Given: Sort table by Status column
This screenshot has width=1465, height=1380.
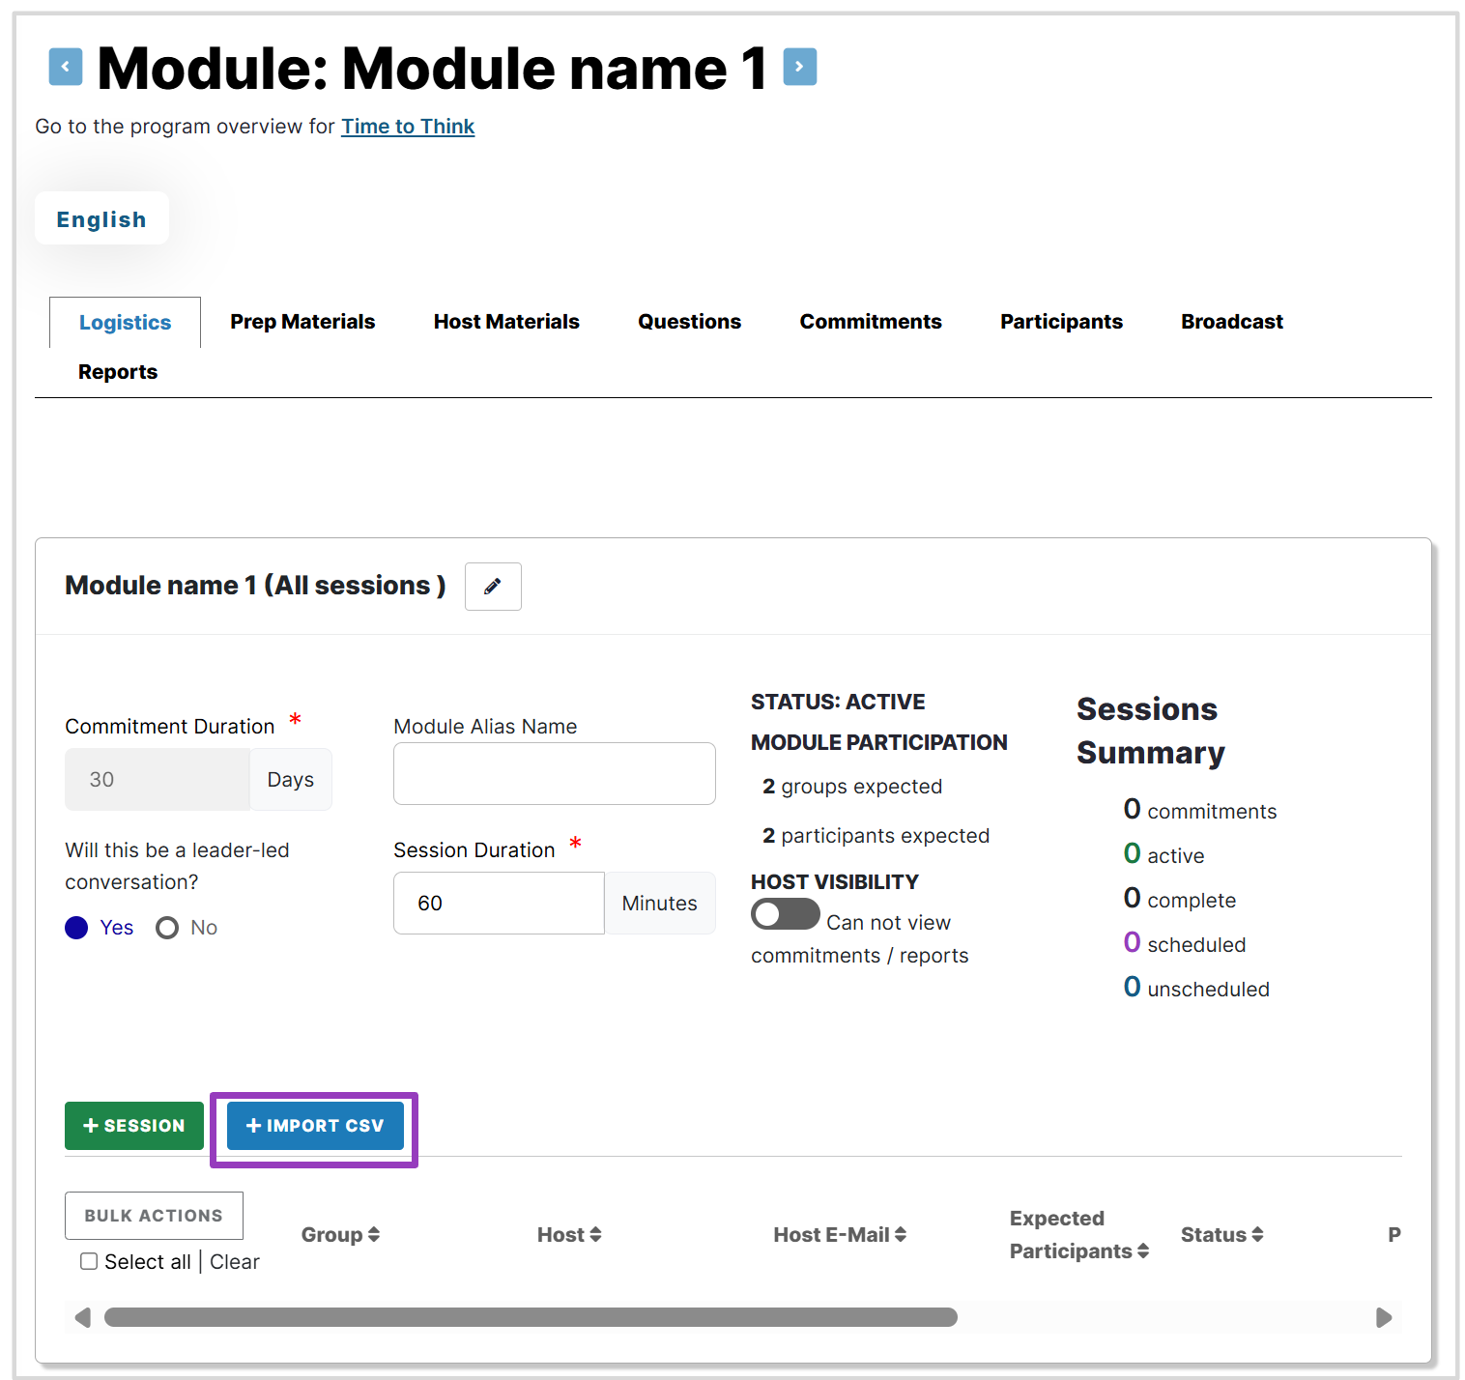Looking at the screenshot, I should coord(1221,1234).
